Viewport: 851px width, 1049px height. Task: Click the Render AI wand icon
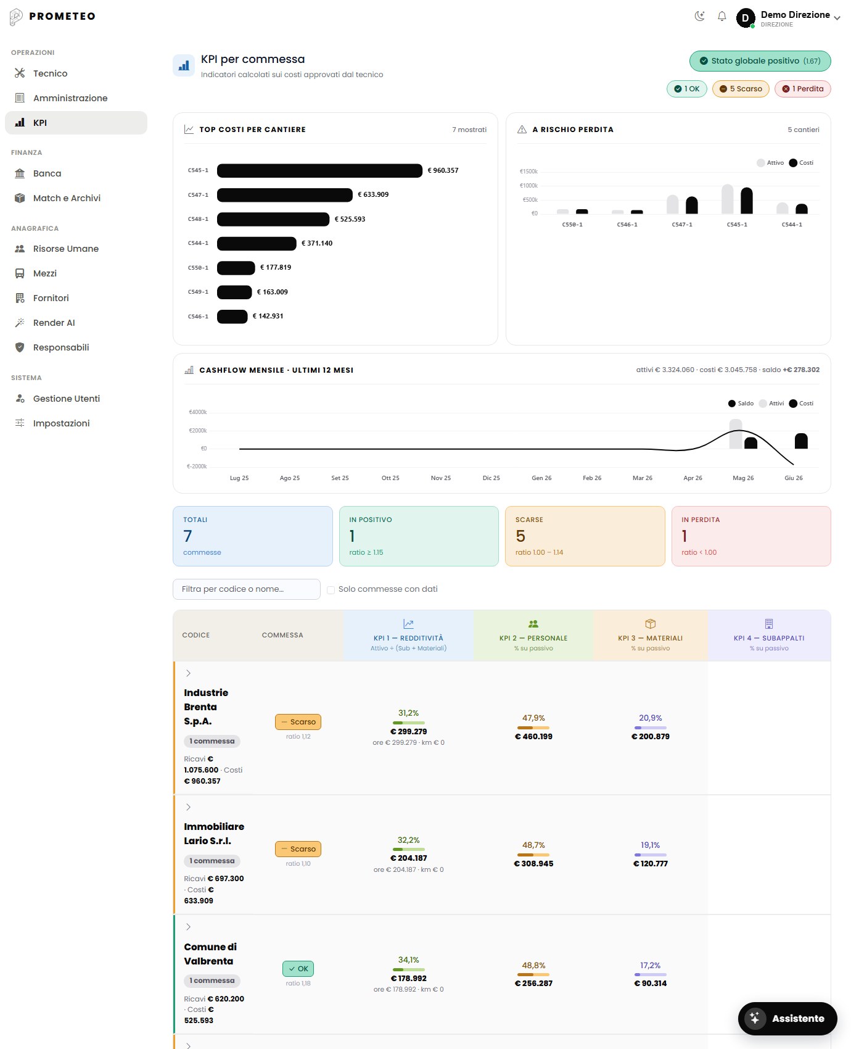click(x=20, y=323)
